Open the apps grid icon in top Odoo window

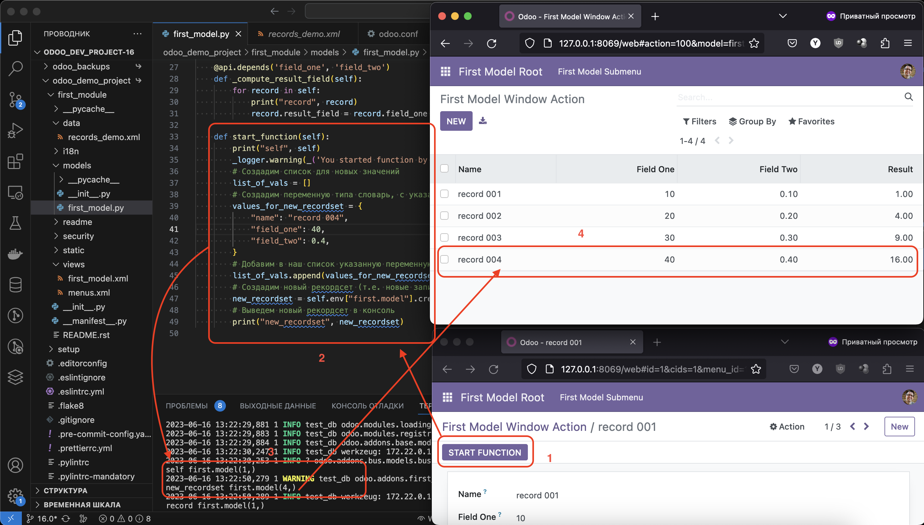coord(446,71)
